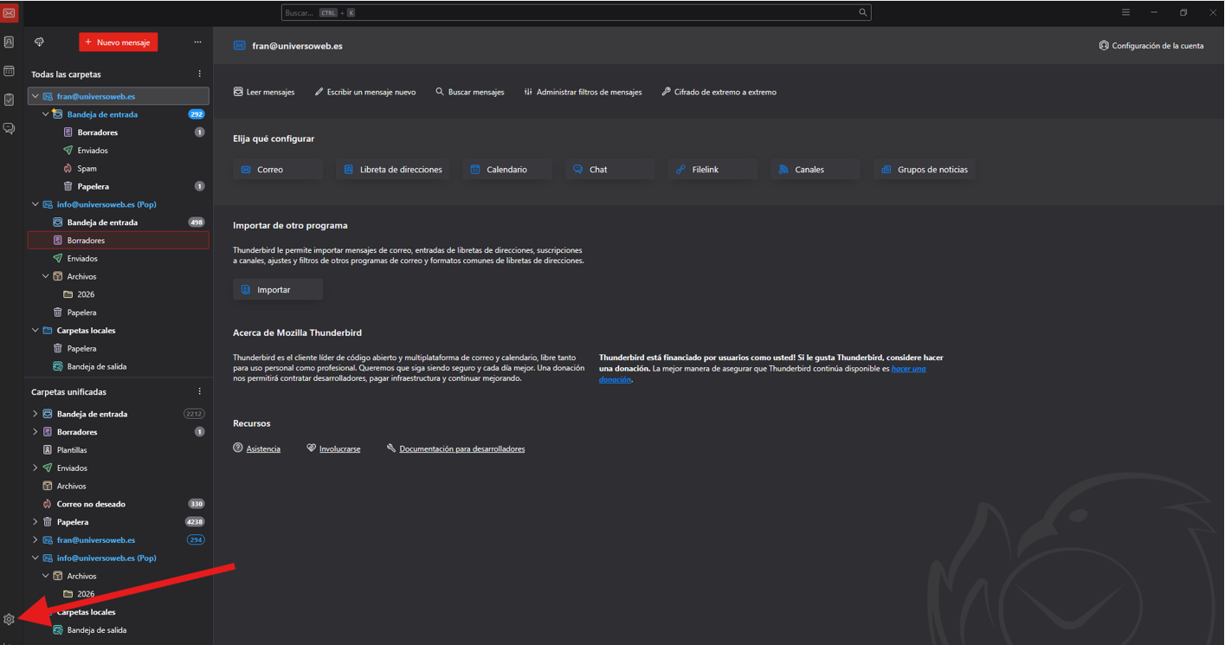
Task: Open options menu for Todas las carpetas
Action: click(x=199, y=74)
